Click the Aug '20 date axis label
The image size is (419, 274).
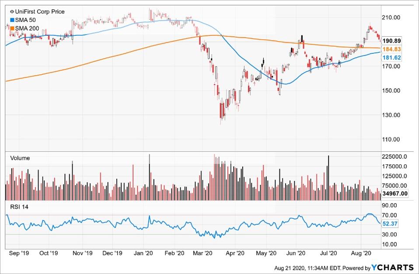pos(361,253)
